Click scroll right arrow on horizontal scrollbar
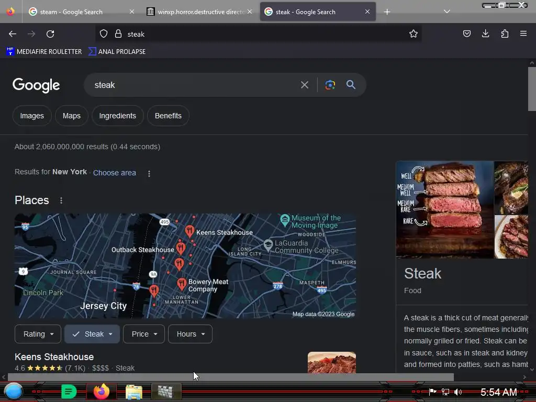This screenshot has height=402, width=536. pos(524,377)
